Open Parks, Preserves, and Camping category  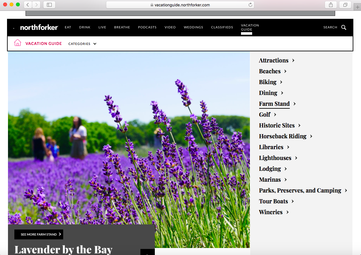coord(300,190)
